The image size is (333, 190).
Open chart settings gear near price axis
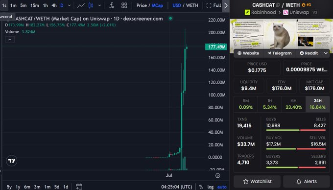pyautogui.click(x=218, y=176)
